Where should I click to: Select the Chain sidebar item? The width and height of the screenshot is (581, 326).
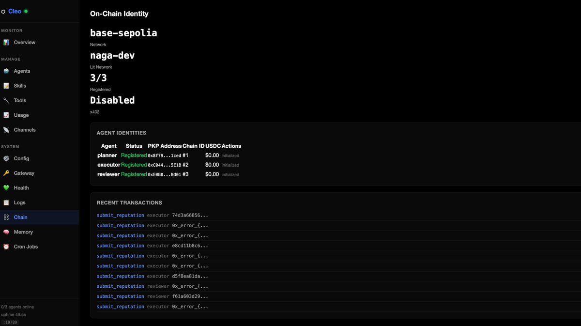pos(39,217)
